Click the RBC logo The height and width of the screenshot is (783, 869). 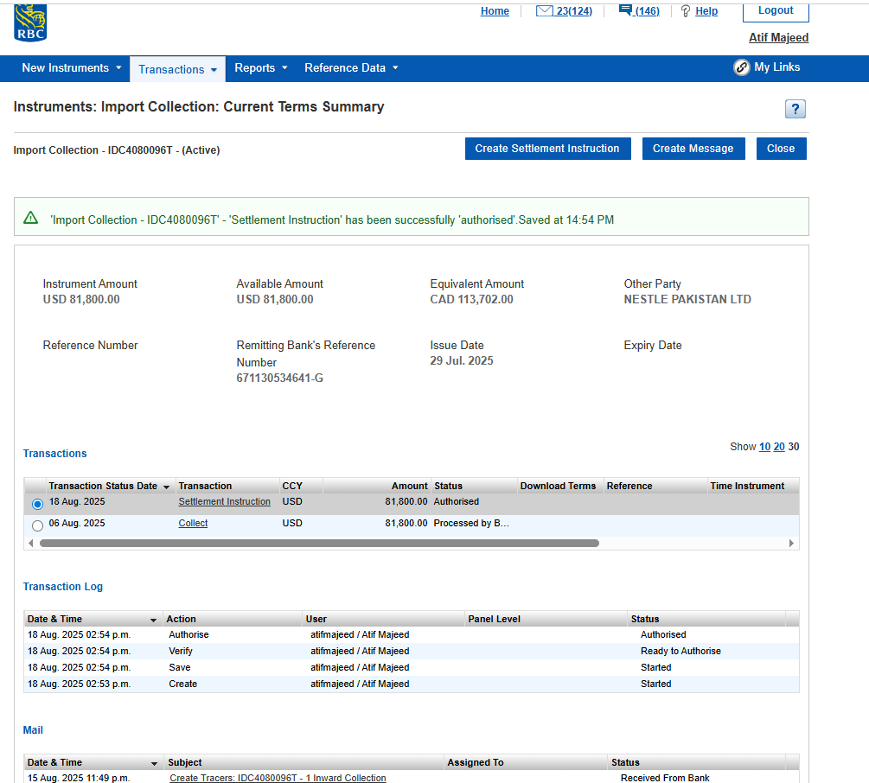coord(30,22)
